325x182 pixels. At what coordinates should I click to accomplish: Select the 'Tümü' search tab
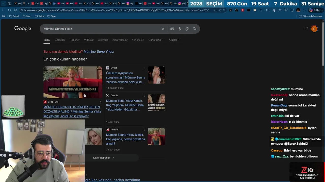click(47, 40)
